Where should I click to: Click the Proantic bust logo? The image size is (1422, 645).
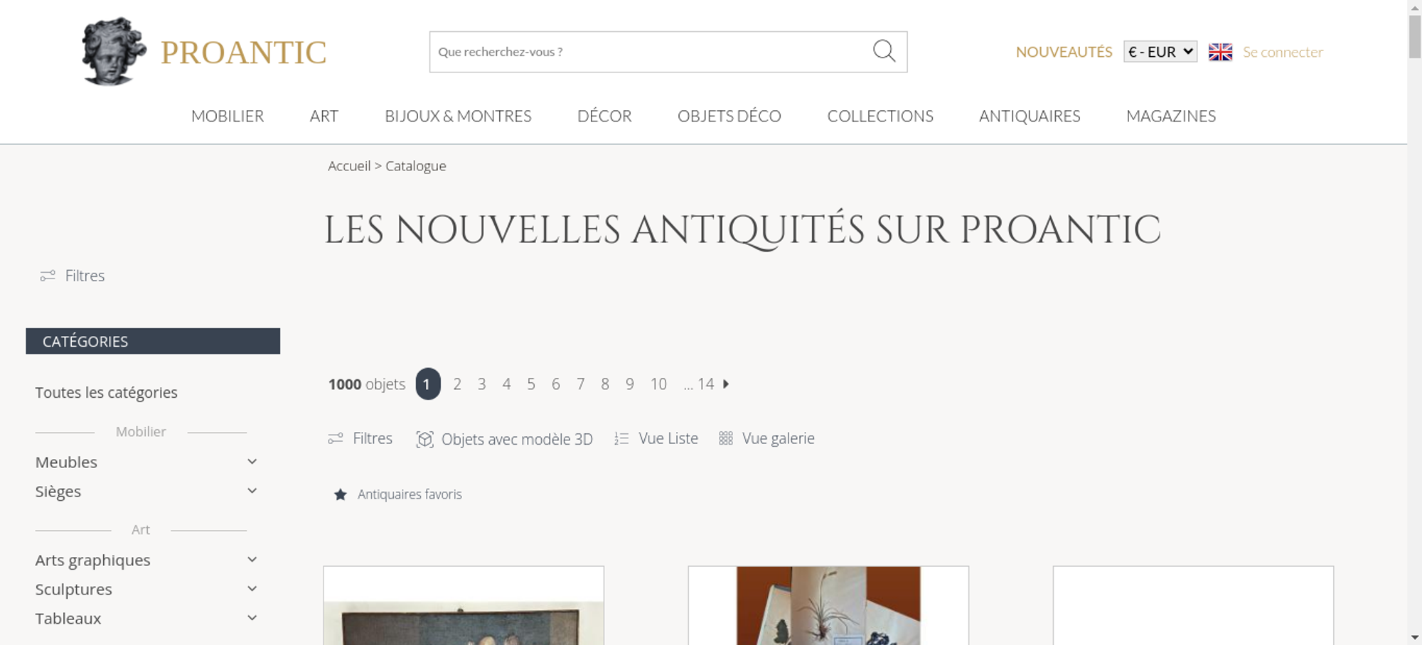(114, 51)
